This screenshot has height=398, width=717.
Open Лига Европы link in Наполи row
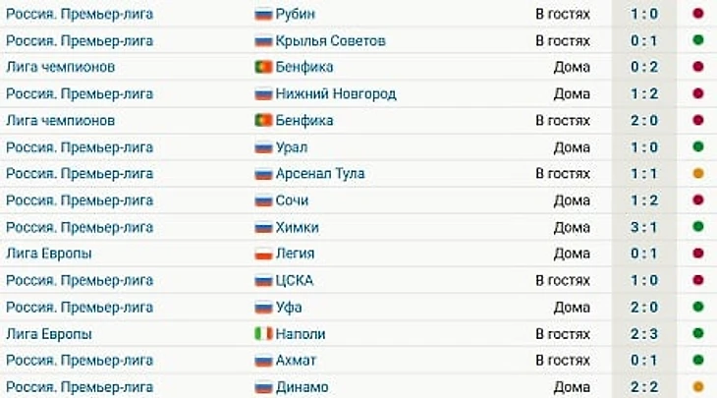pos(49,334)
